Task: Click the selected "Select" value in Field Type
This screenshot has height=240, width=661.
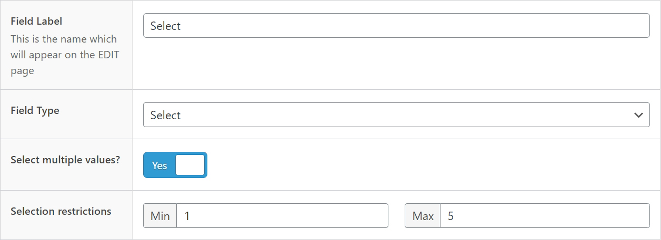Action: (165, 115)
